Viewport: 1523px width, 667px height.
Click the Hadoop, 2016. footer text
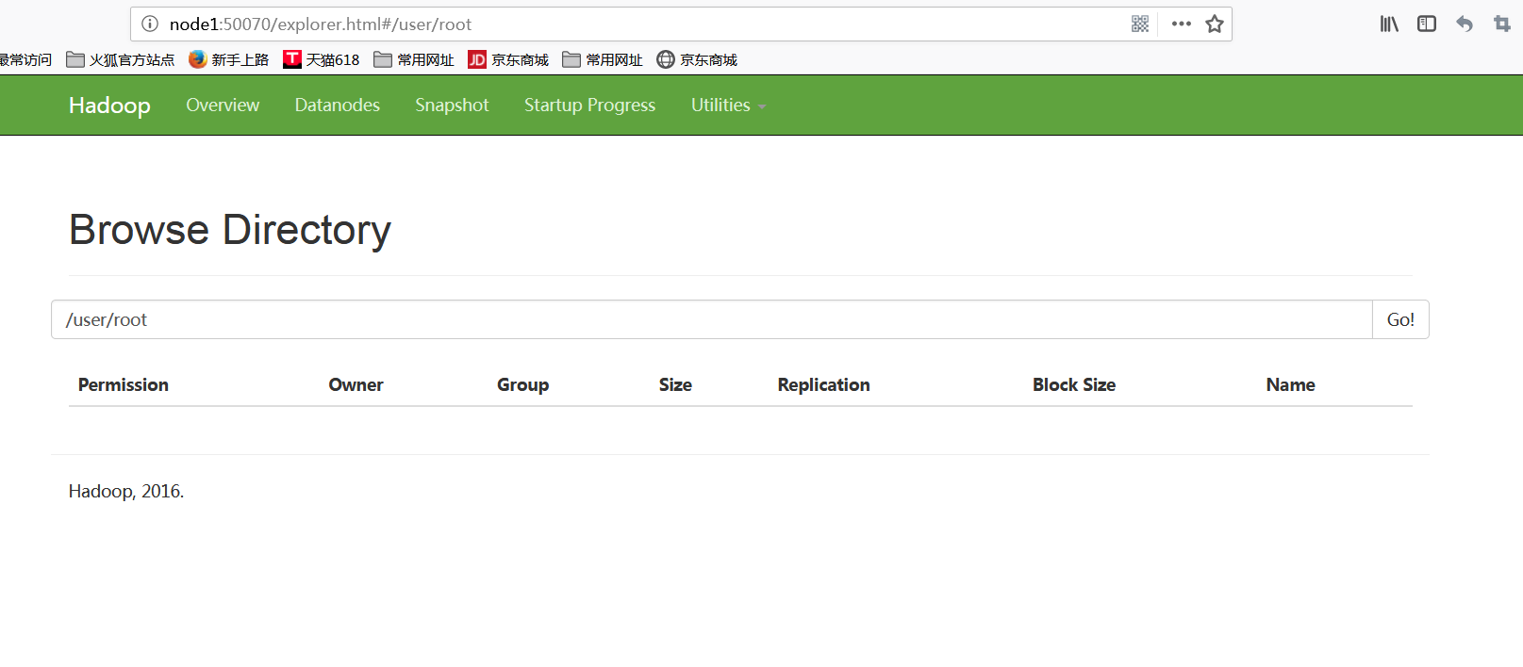click(126, 491)
